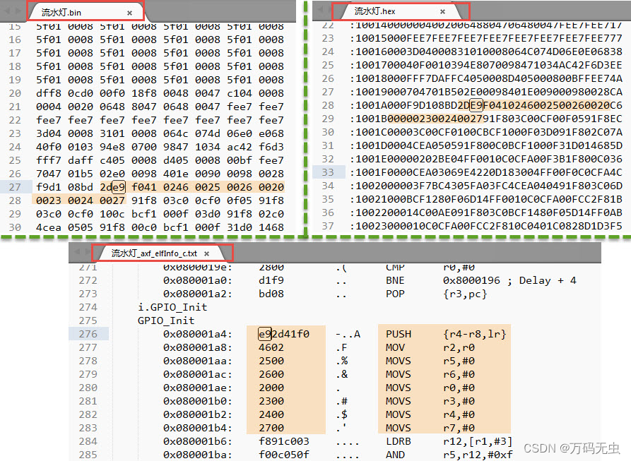The image size is (631, 461).
Task: Click the hex record starting ':10023000010C'
Action: coord(485,226)
